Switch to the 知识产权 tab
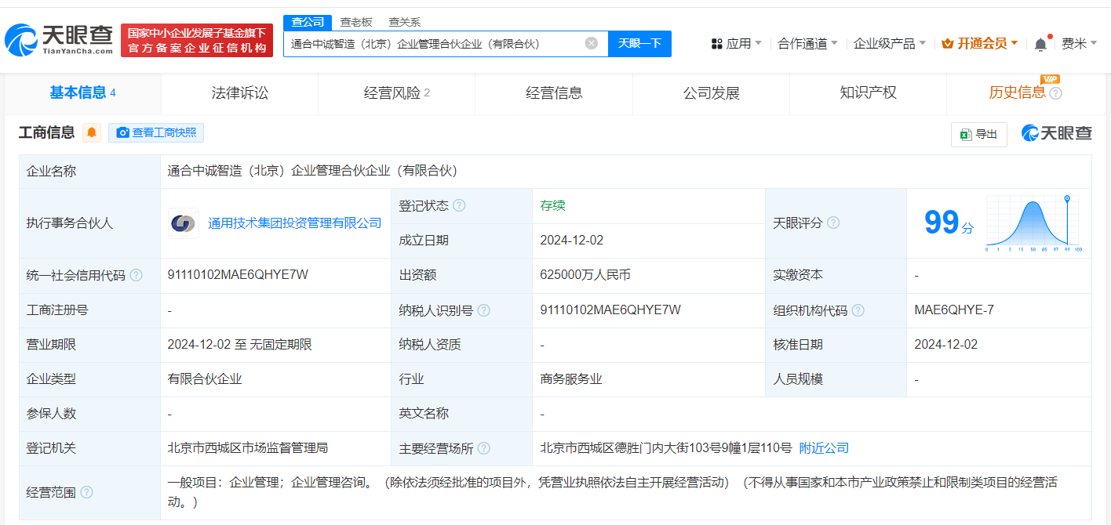Image resolution: width=1111 pixels, height=525 pixels. [868, 93]
